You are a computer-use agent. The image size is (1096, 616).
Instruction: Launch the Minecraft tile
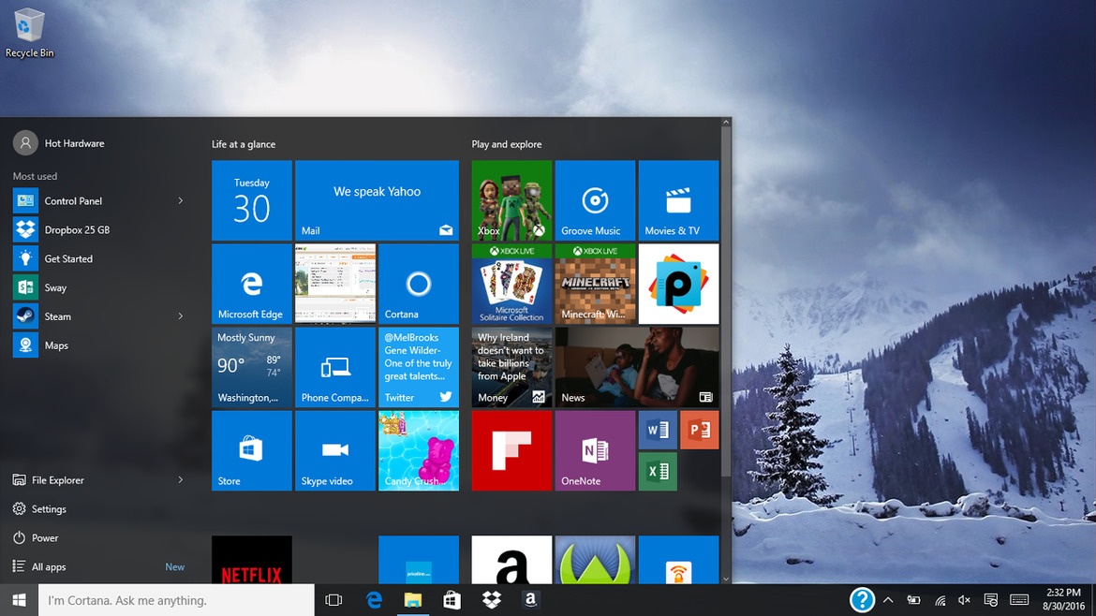595,284
